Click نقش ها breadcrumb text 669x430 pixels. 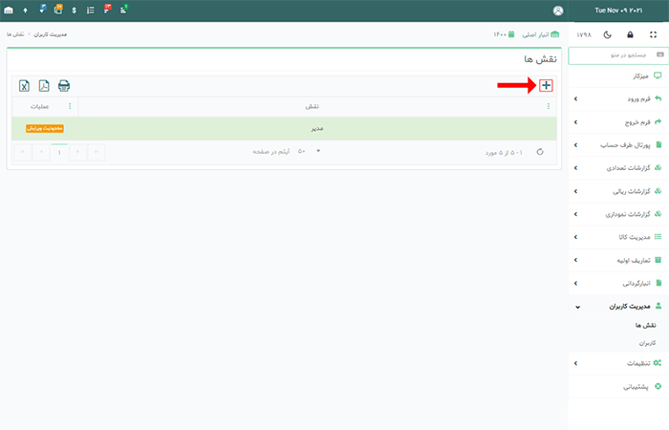click(x=15, y=34)
